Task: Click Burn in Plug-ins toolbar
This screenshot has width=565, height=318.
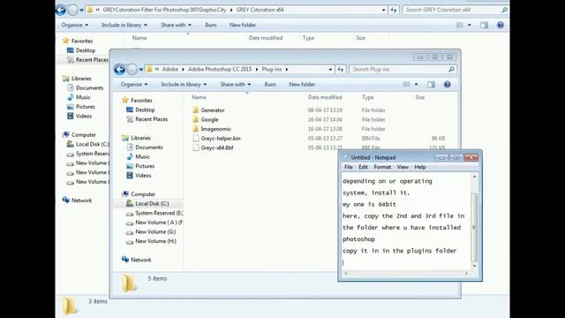Action: point(270,85)
